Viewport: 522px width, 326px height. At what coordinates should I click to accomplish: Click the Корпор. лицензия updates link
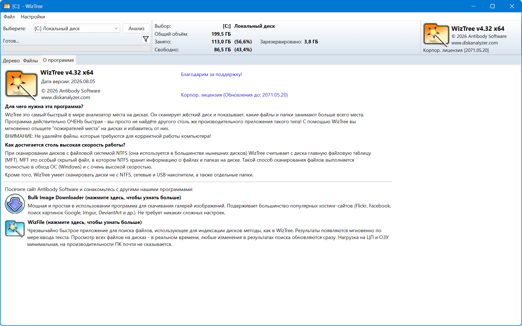click(234, 95)
